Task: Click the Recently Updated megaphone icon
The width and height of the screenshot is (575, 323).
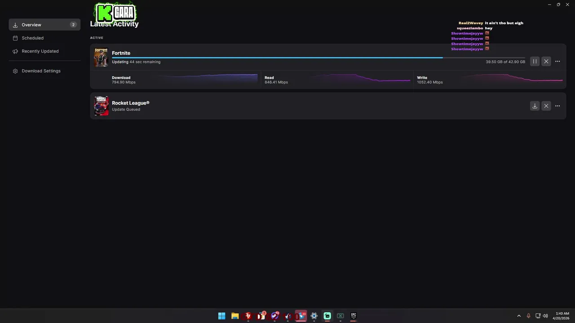Action: click(x=15, y=51)
